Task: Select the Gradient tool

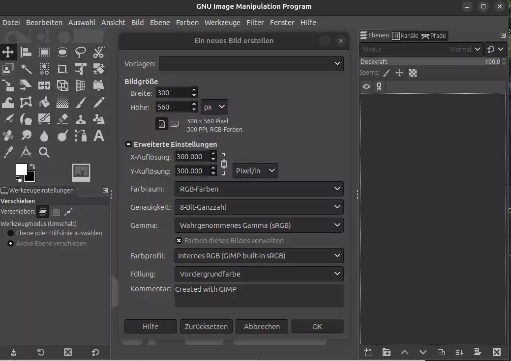Action: (x=62, y=102)
